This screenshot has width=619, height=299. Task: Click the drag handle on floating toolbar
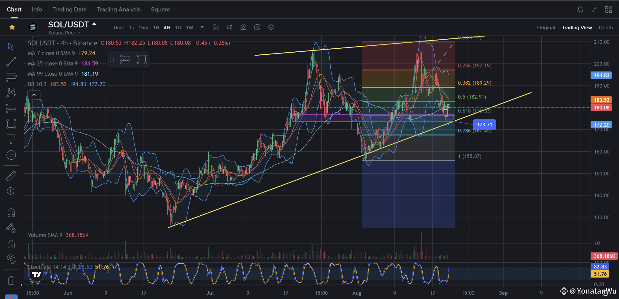pos(112,60)
